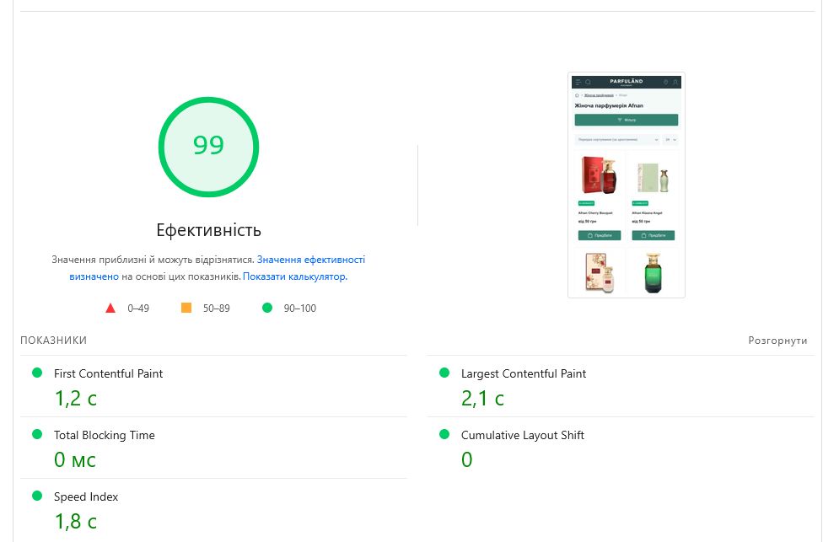Click green status dot beside First Contentful Paint

pos(37,373)
